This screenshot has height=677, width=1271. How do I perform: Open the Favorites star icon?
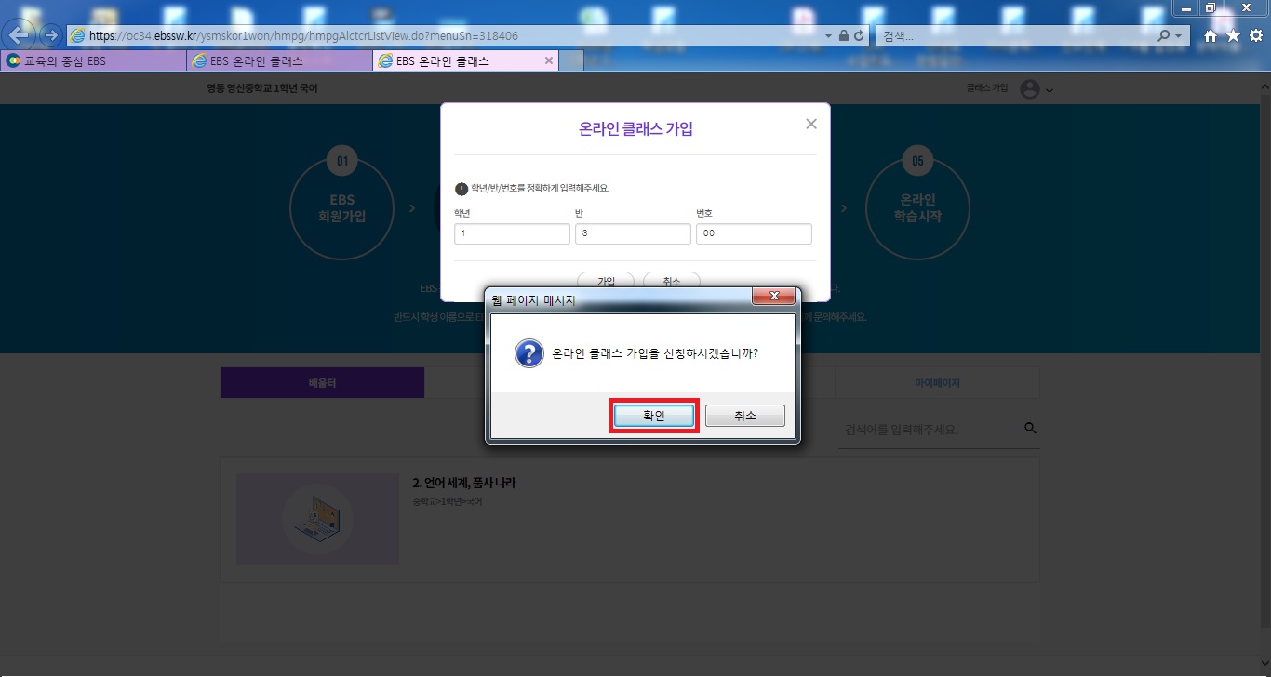[1233, 35]
